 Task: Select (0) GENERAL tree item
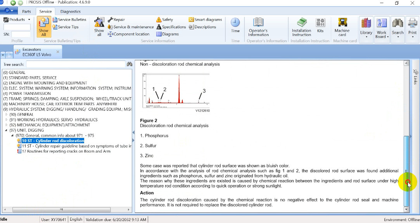coord(14,72)
